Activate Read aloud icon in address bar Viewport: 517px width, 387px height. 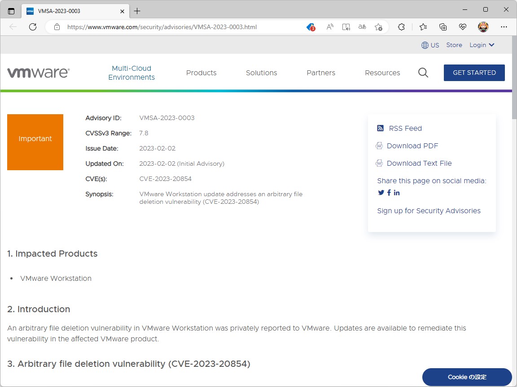[x=330, y=27]
